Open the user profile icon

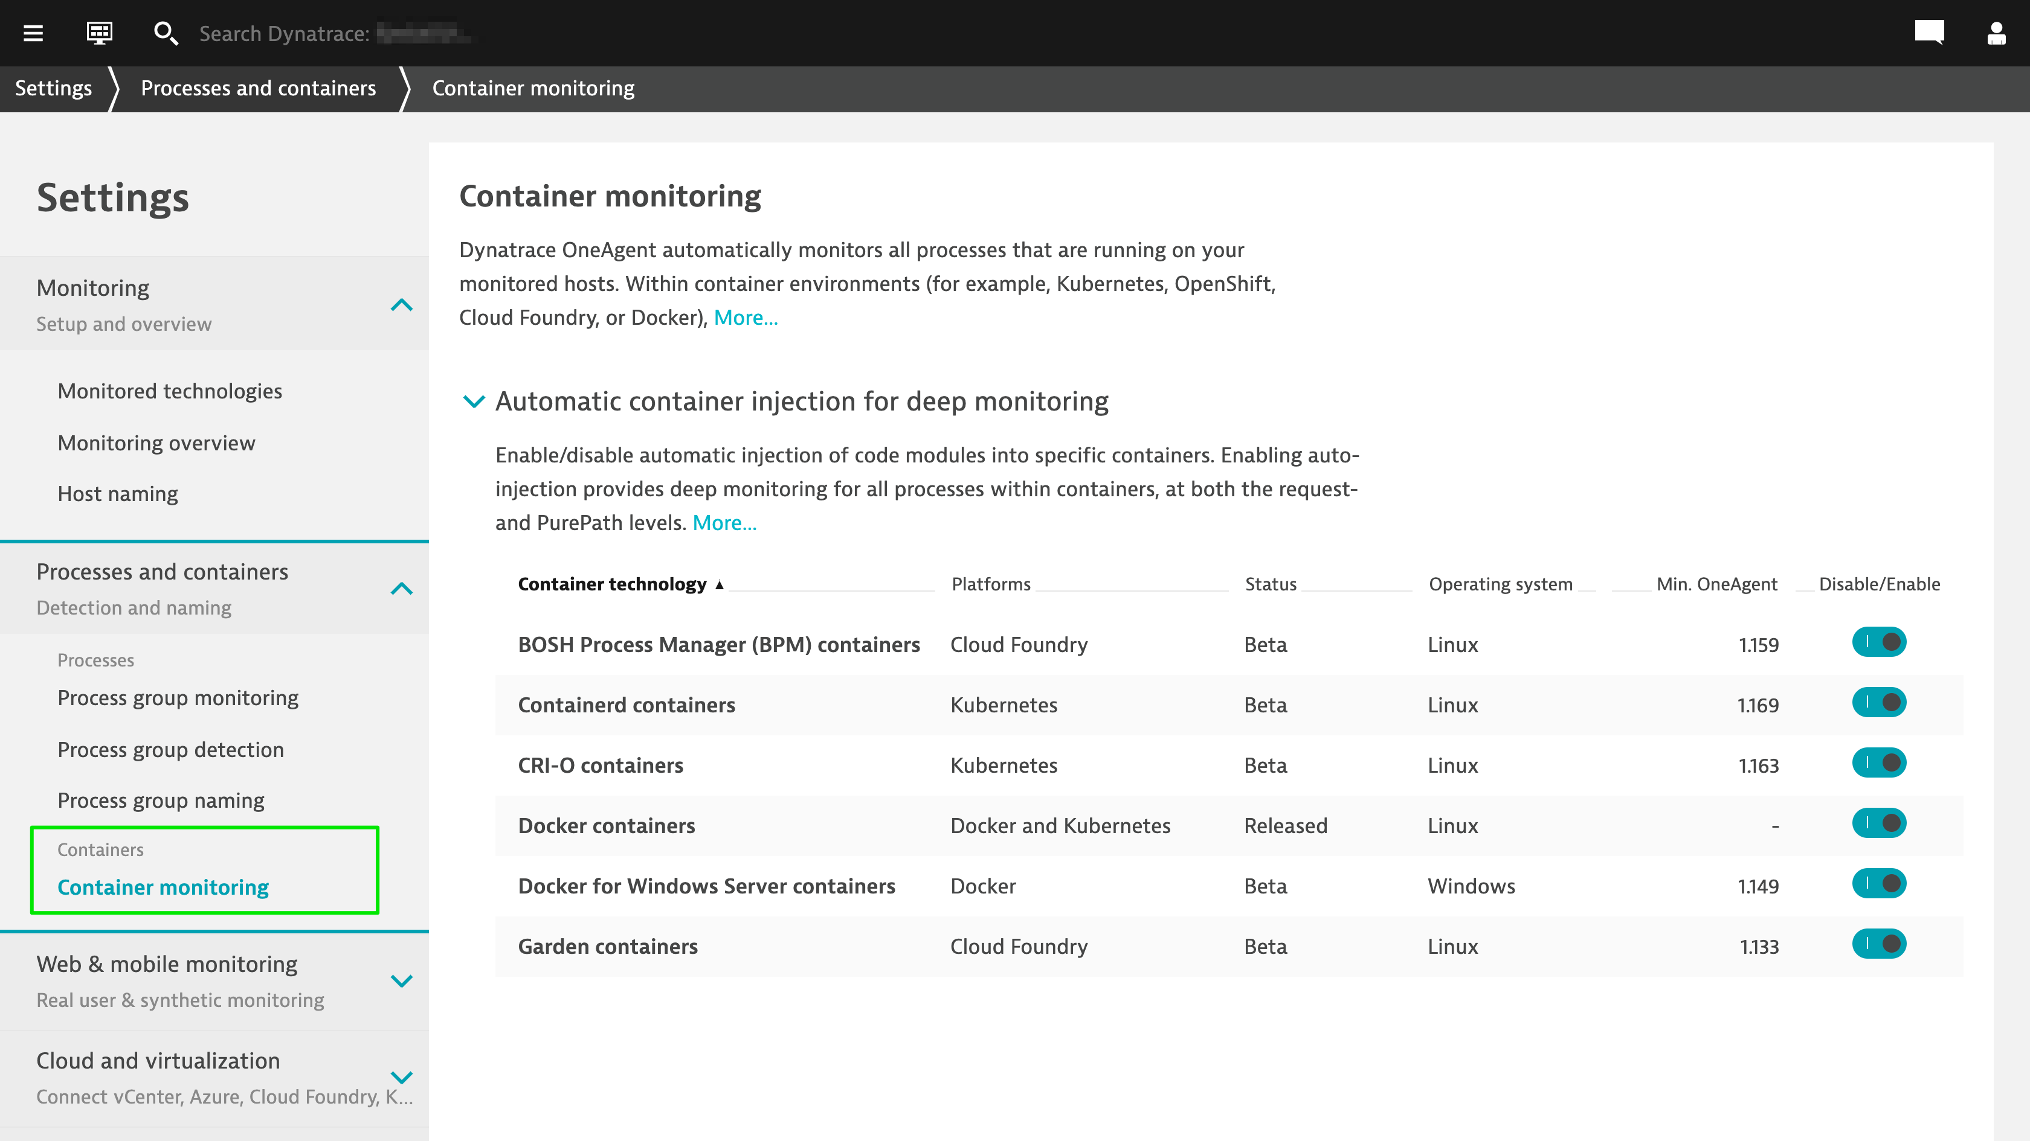point(1996,32)
